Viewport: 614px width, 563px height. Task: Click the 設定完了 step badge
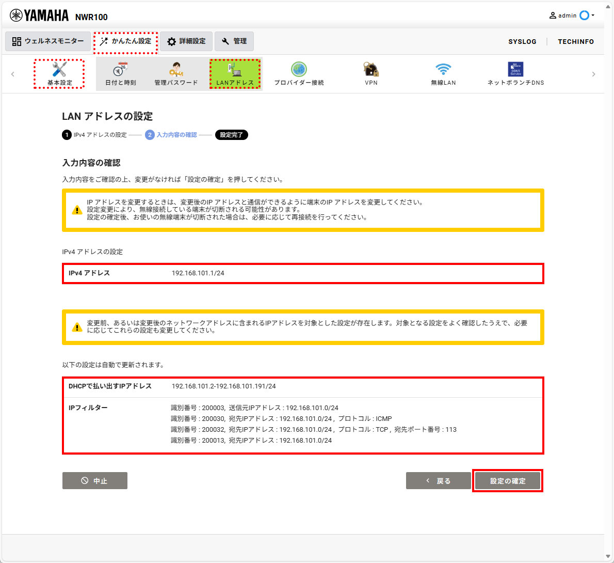pyautogui.click(x=232, y=135)
